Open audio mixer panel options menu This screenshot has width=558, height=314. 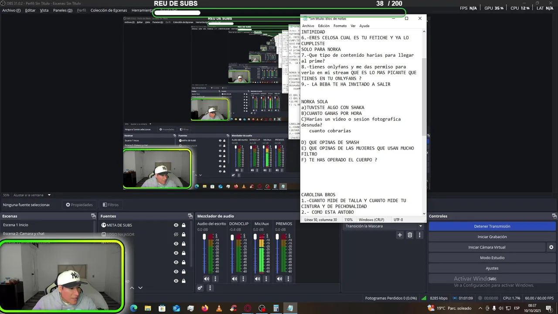click(x=210, y=288)
